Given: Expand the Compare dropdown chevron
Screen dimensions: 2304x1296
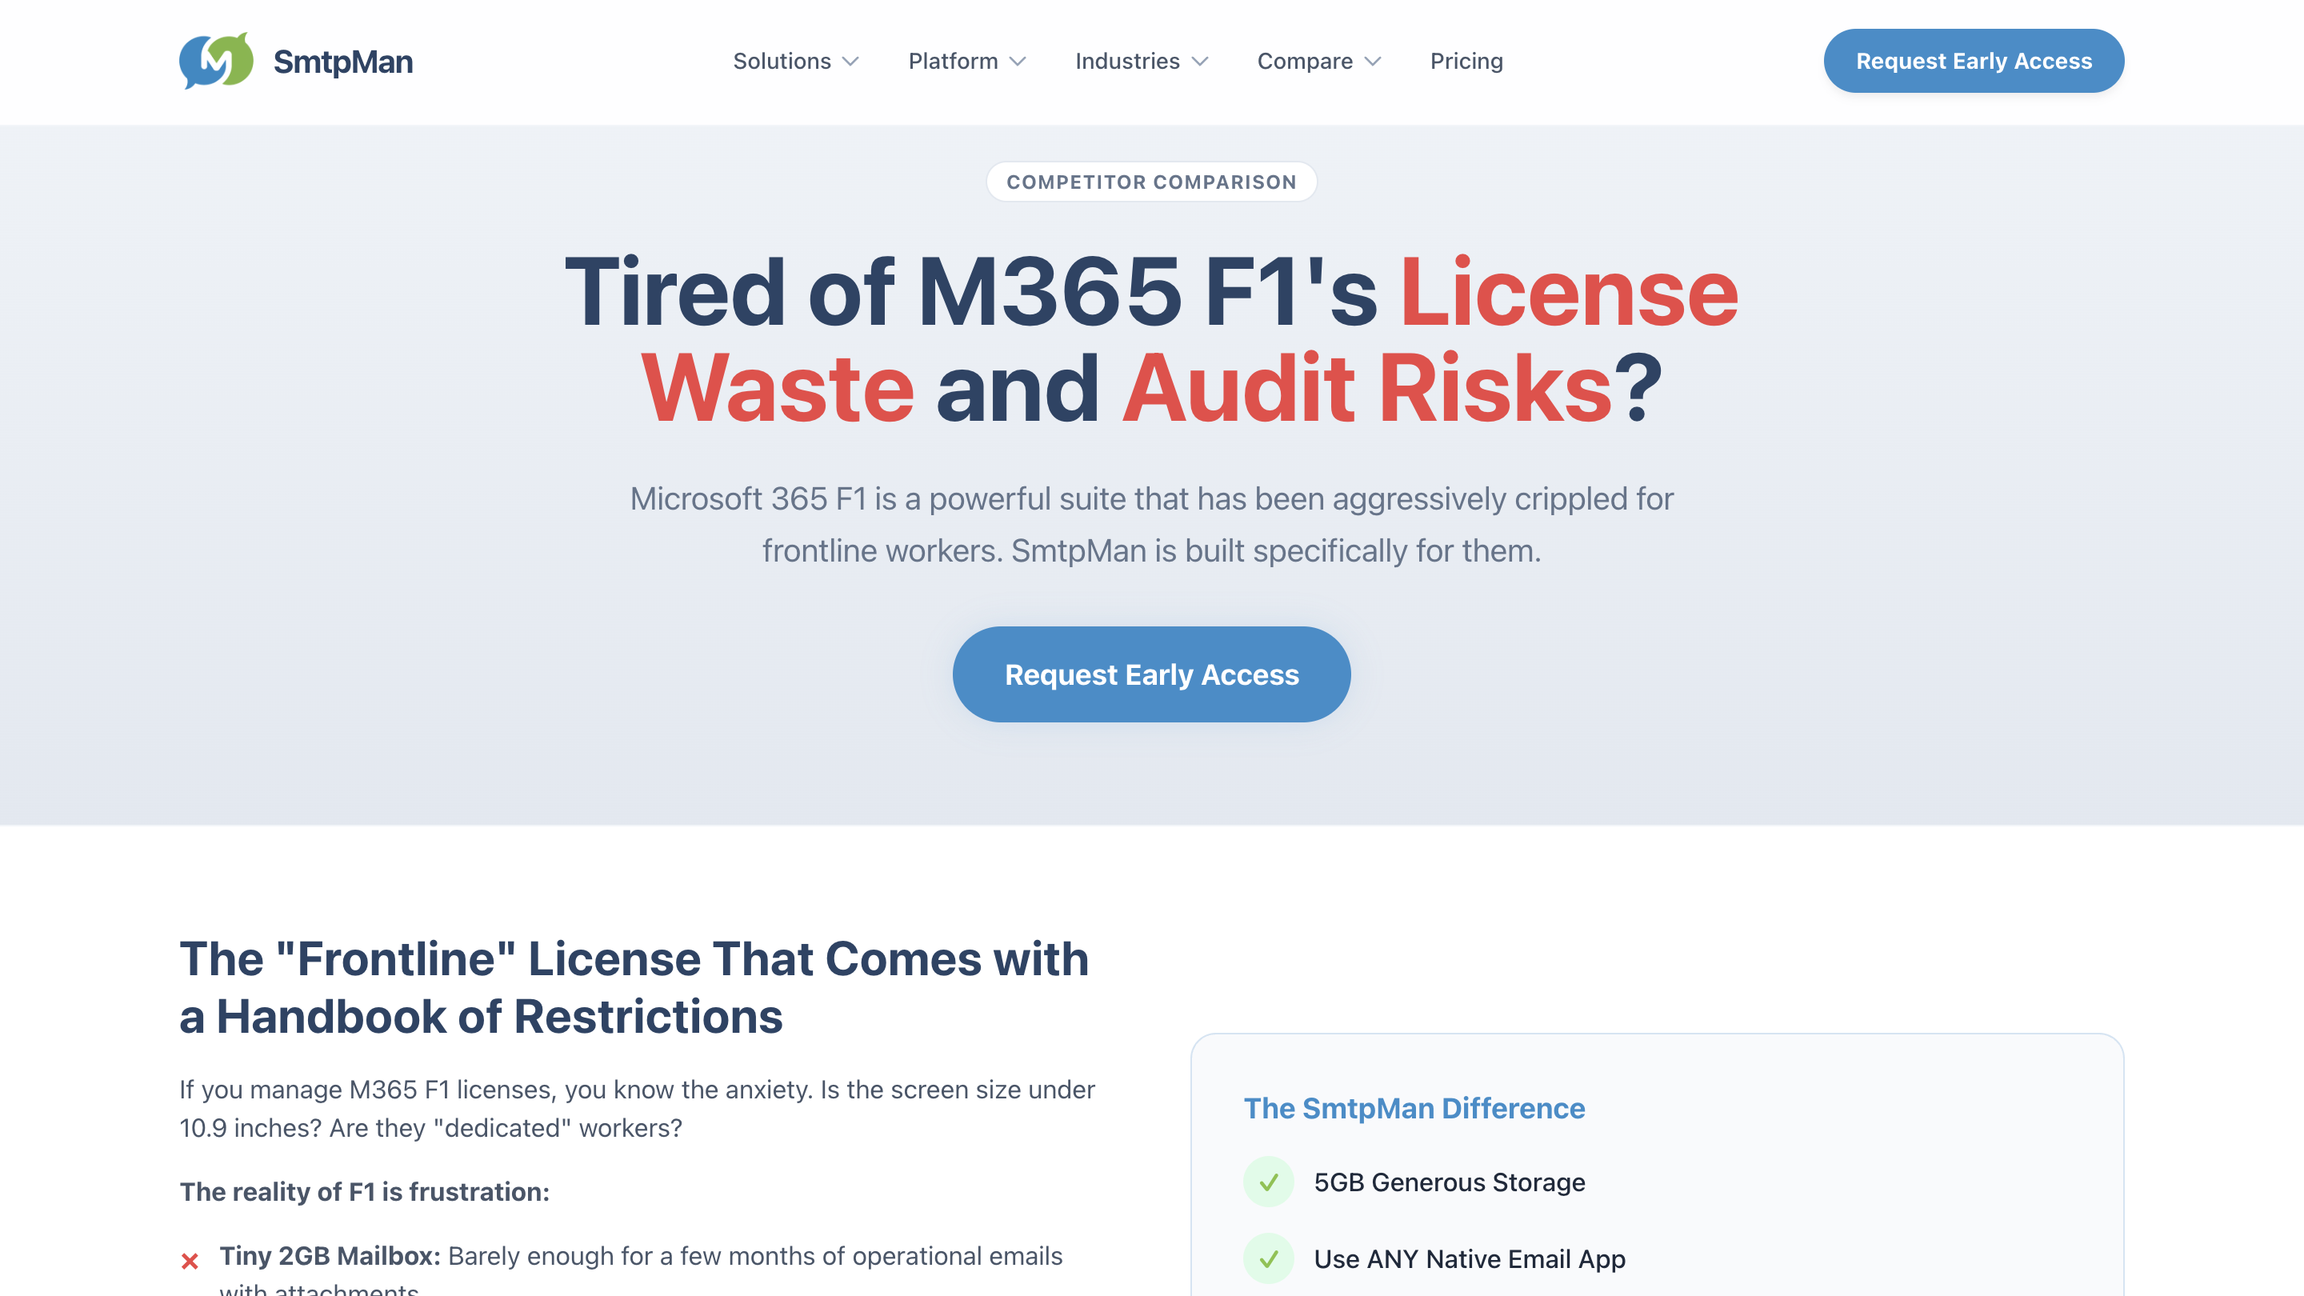Looking at the screenshot, I should click(x=1373, y=62).
